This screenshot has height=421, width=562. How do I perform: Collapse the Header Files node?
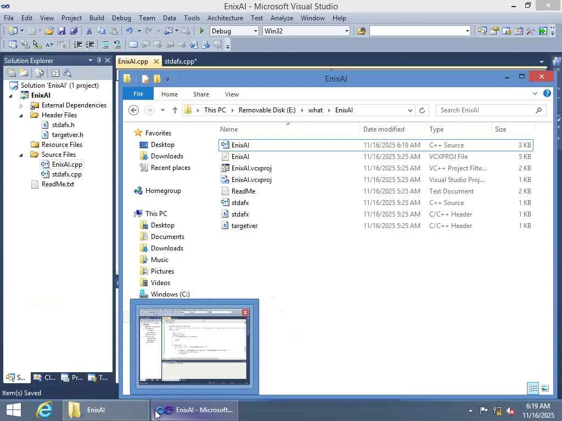click(x=21, y=115)
